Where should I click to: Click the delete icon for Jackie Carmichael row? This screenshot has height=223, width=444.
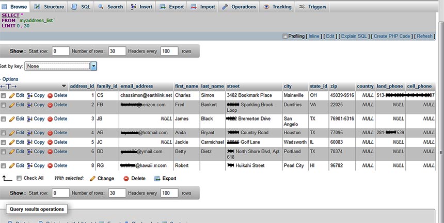50,143
